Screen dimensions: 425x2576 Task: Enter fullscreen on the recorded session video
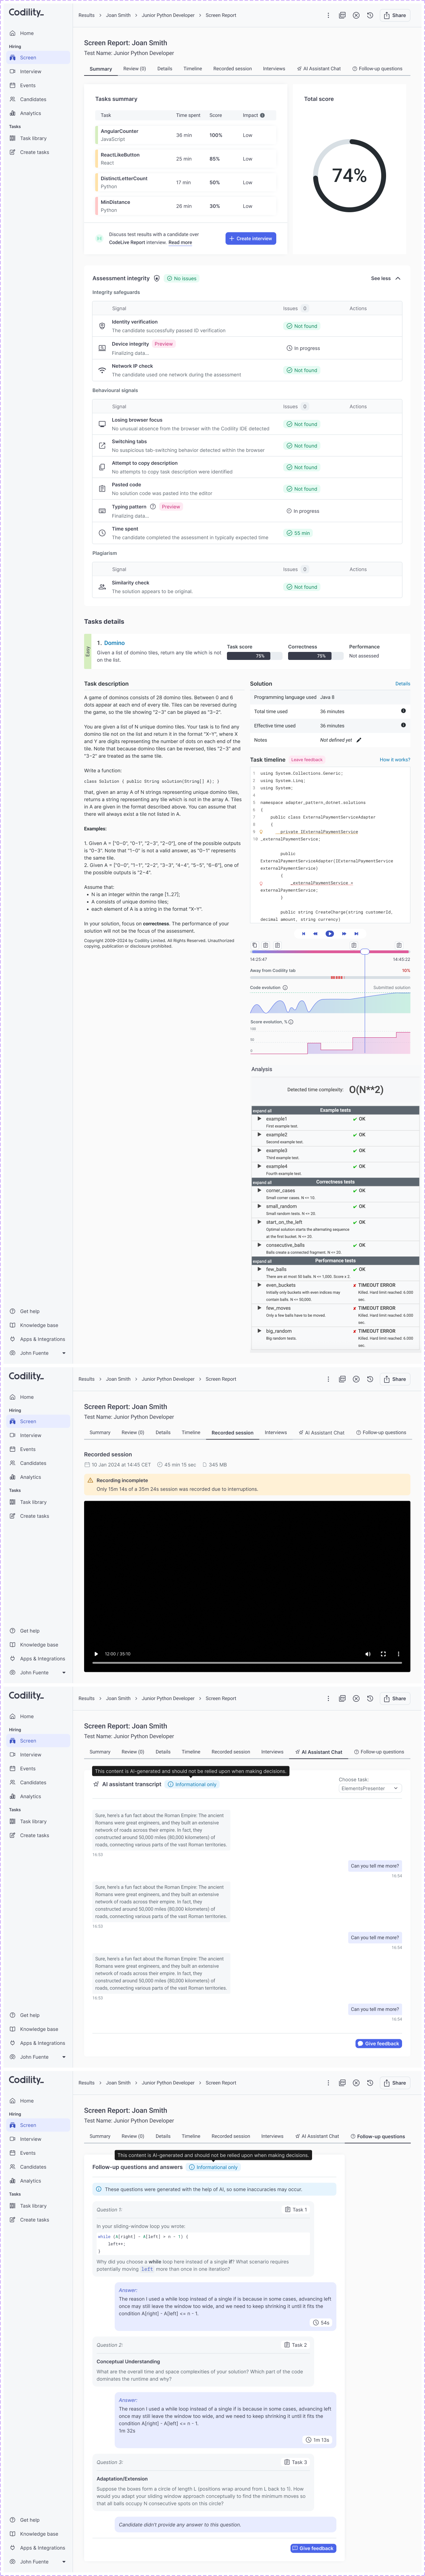(x=383, y=1654)
